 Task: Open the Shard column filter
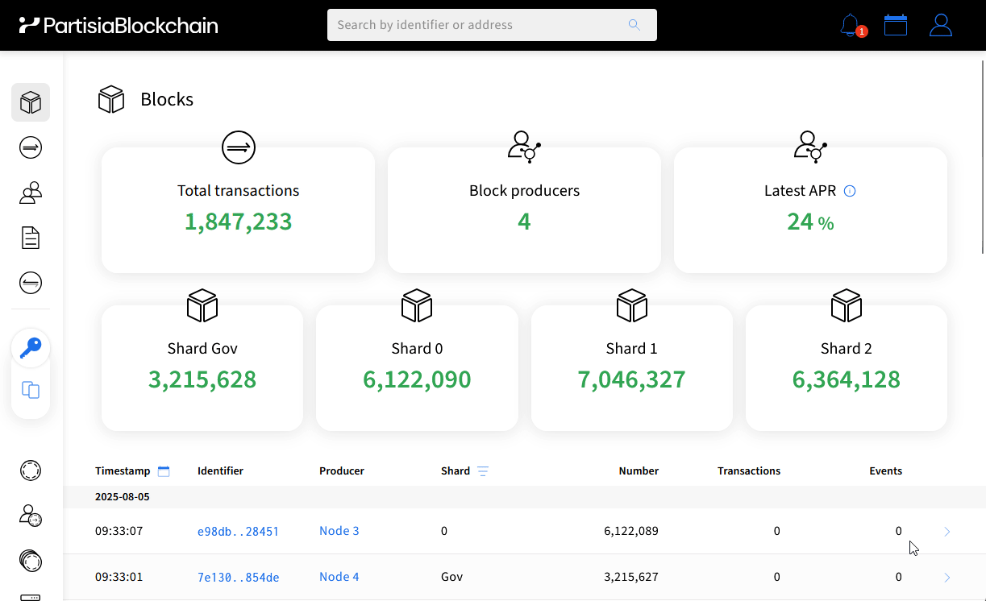(483, 471)
